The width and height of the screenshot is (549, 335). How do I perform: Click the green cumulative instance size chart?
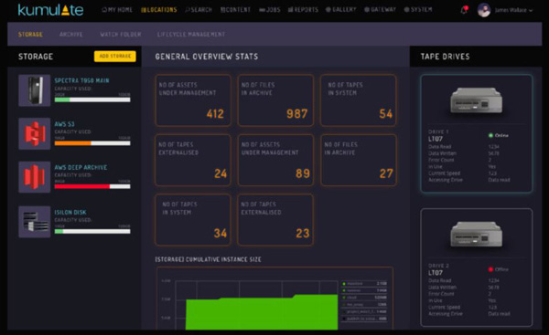pyautogui.click(x=262, y=312)
